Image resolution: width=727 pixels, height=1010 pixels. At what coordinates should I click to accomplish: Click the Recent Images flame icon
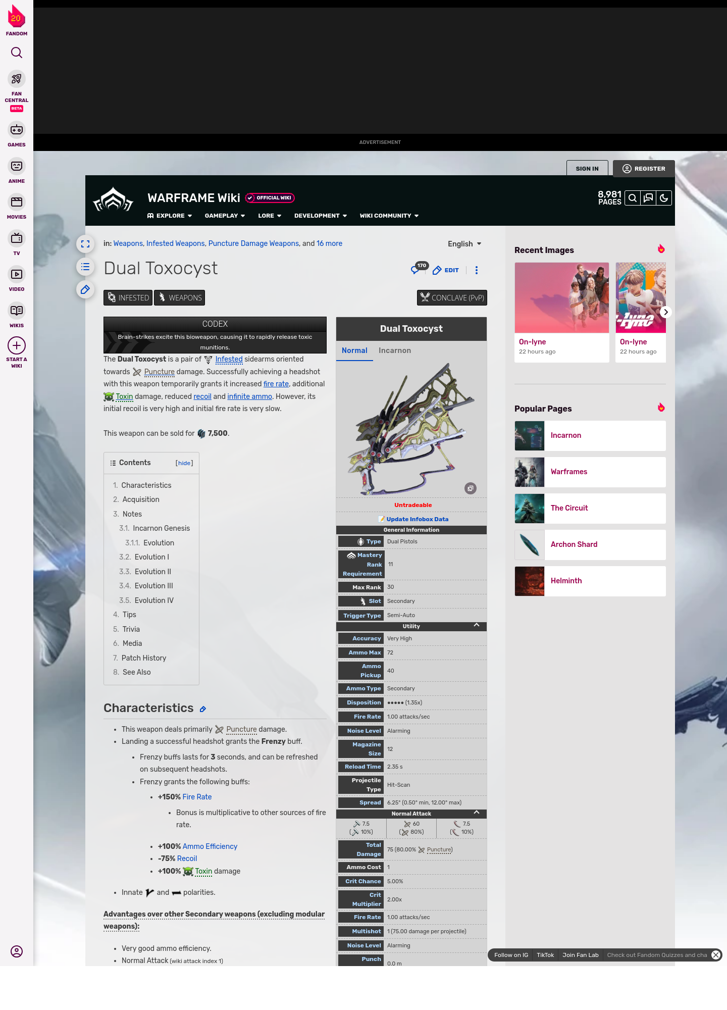(661, 249)
